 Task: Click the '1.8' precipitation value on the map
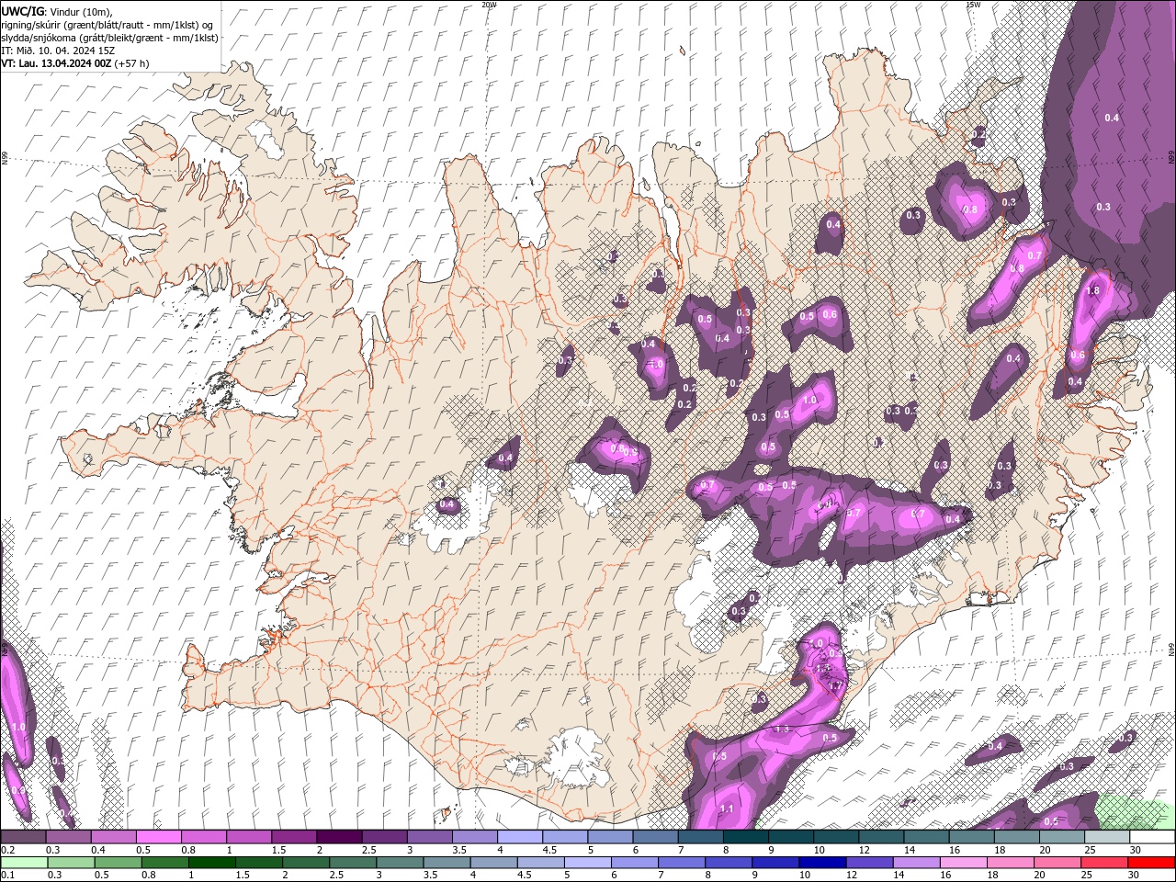(x=1092, y=290)
